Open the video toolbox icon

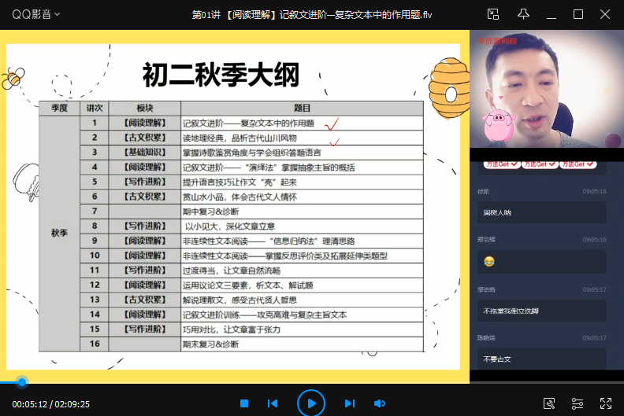(x=549, y=403)
